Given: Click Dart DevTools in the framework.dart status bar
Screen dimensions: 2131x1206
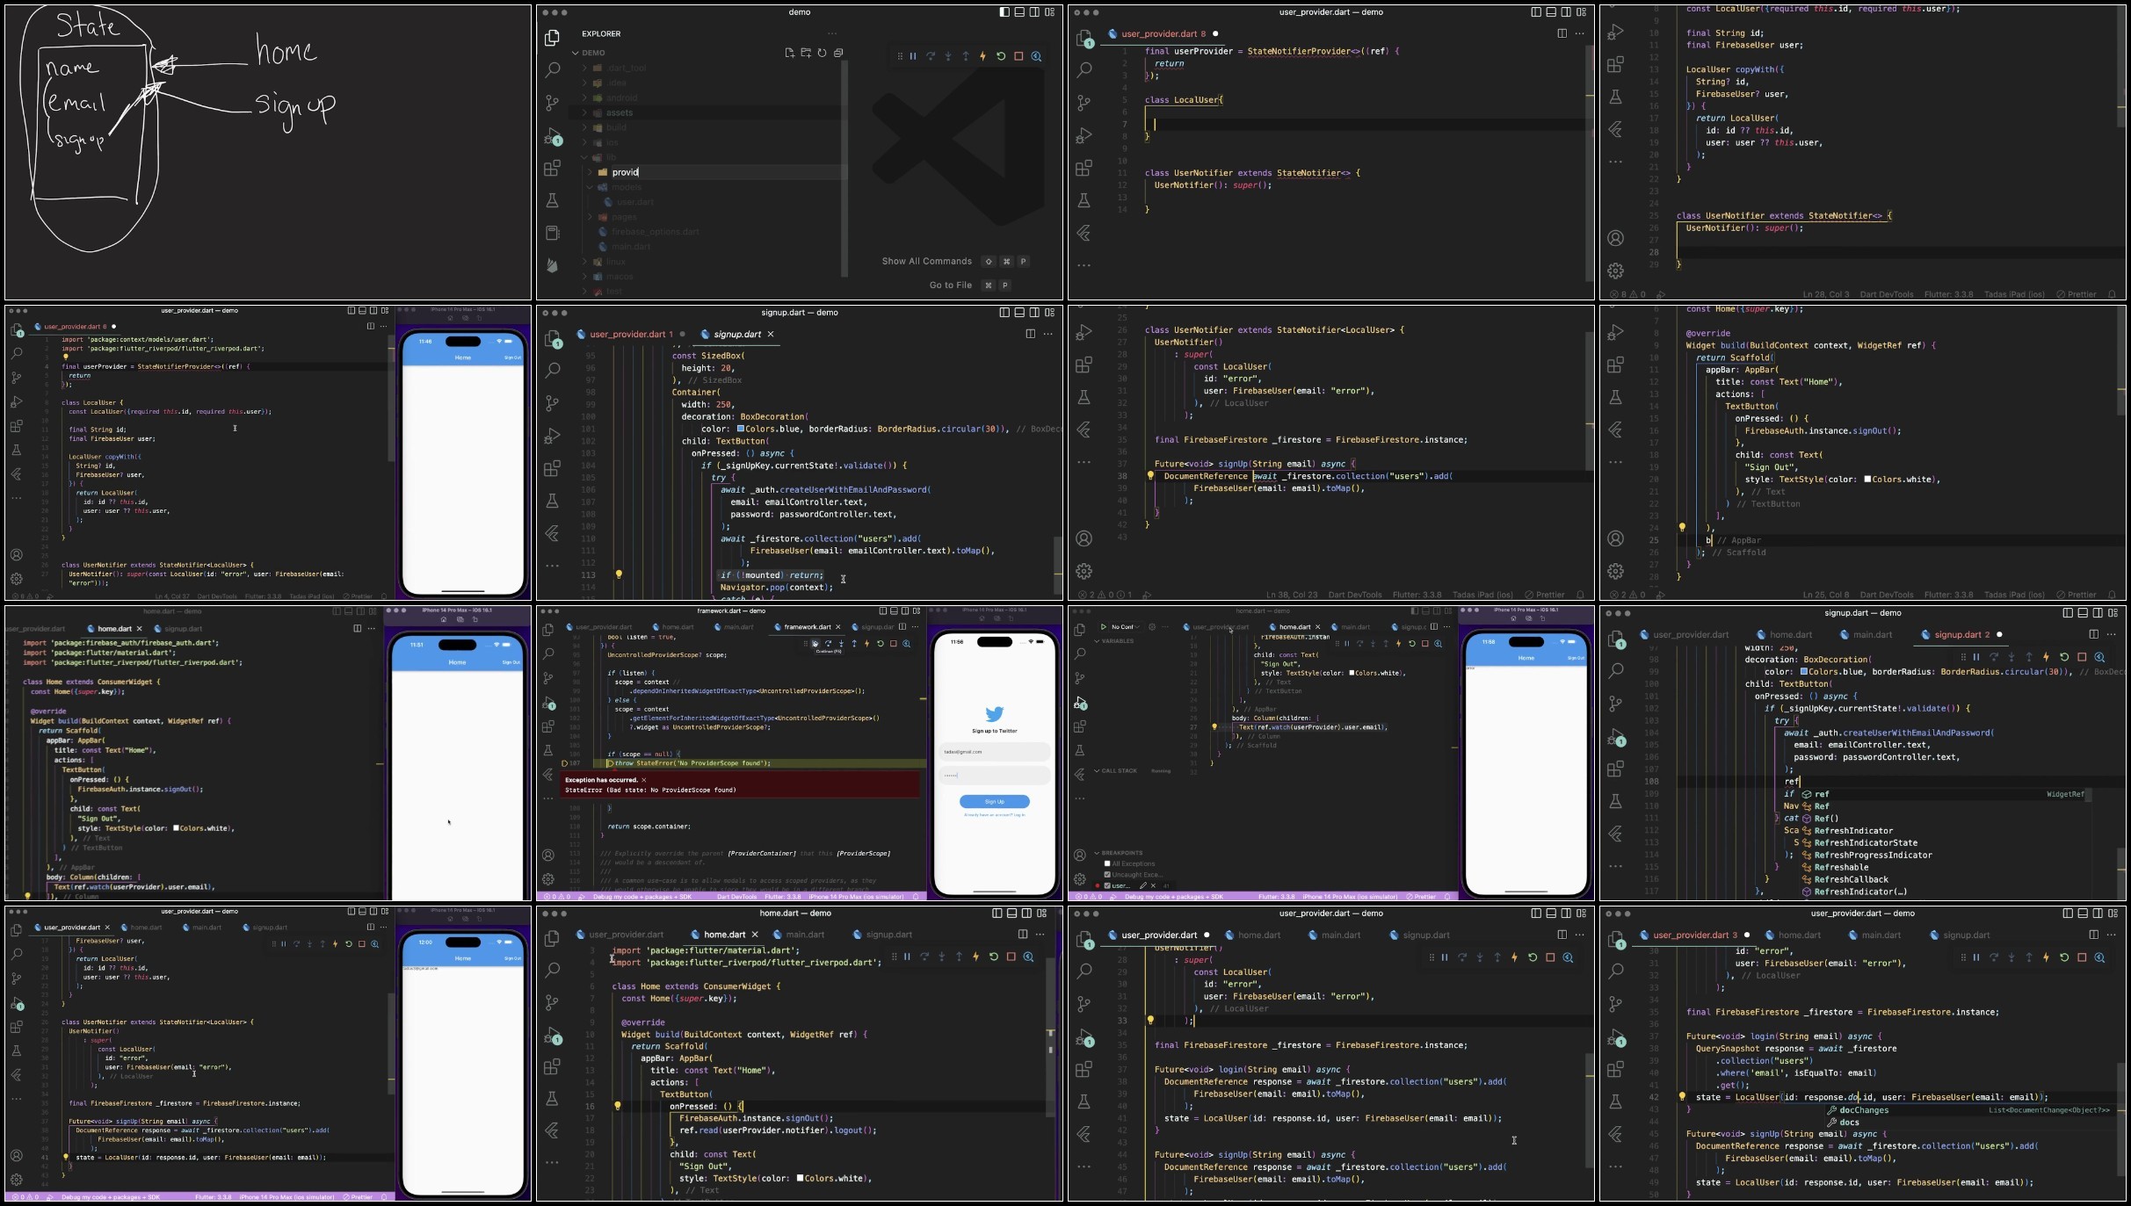Looking at the screenshot, I should (736, 897).
